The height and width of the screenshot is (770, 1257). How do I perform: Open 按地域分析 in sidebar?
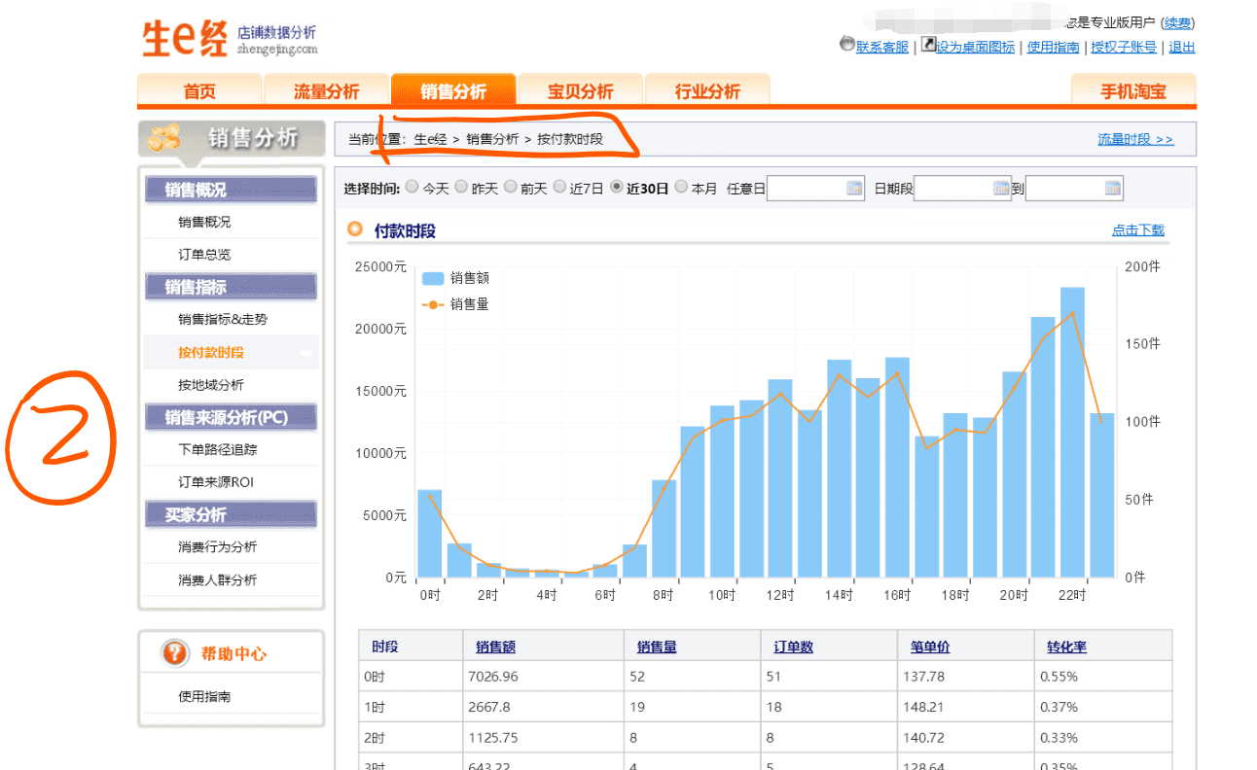click(x=211, y=385)
